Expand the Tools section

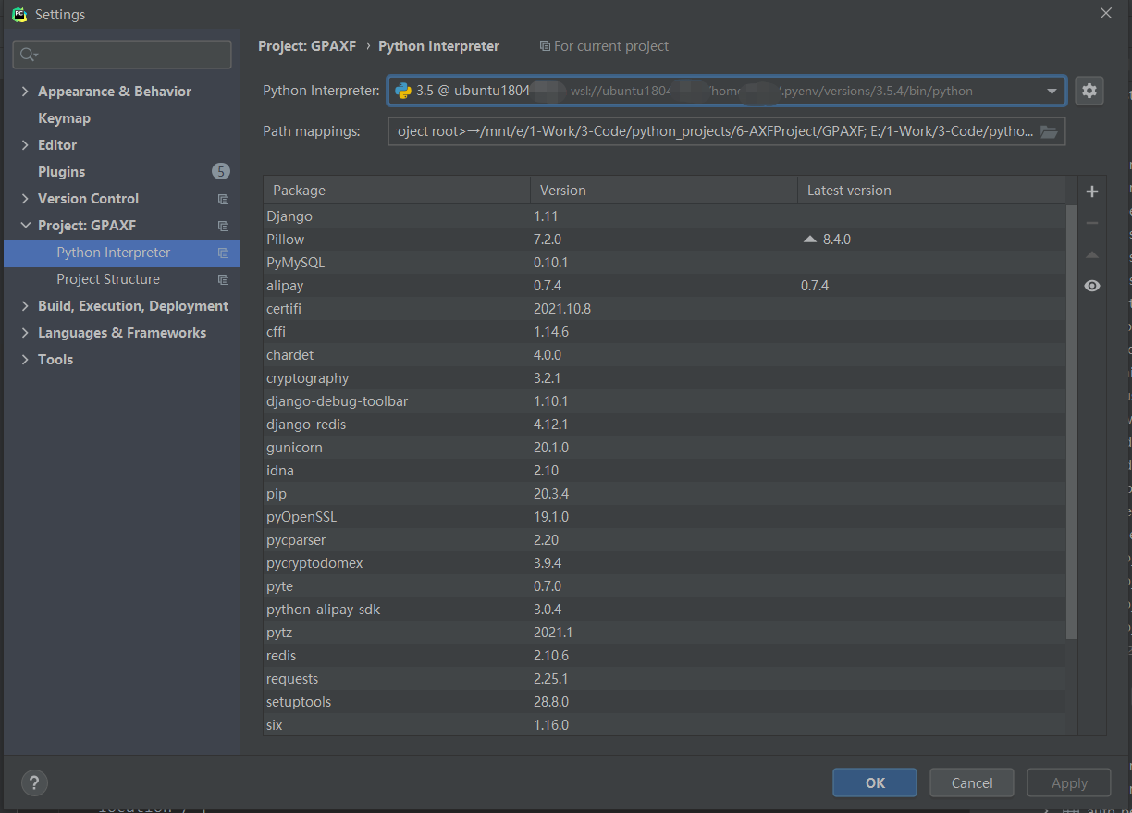pyautogui.click(x=25, y=360)
